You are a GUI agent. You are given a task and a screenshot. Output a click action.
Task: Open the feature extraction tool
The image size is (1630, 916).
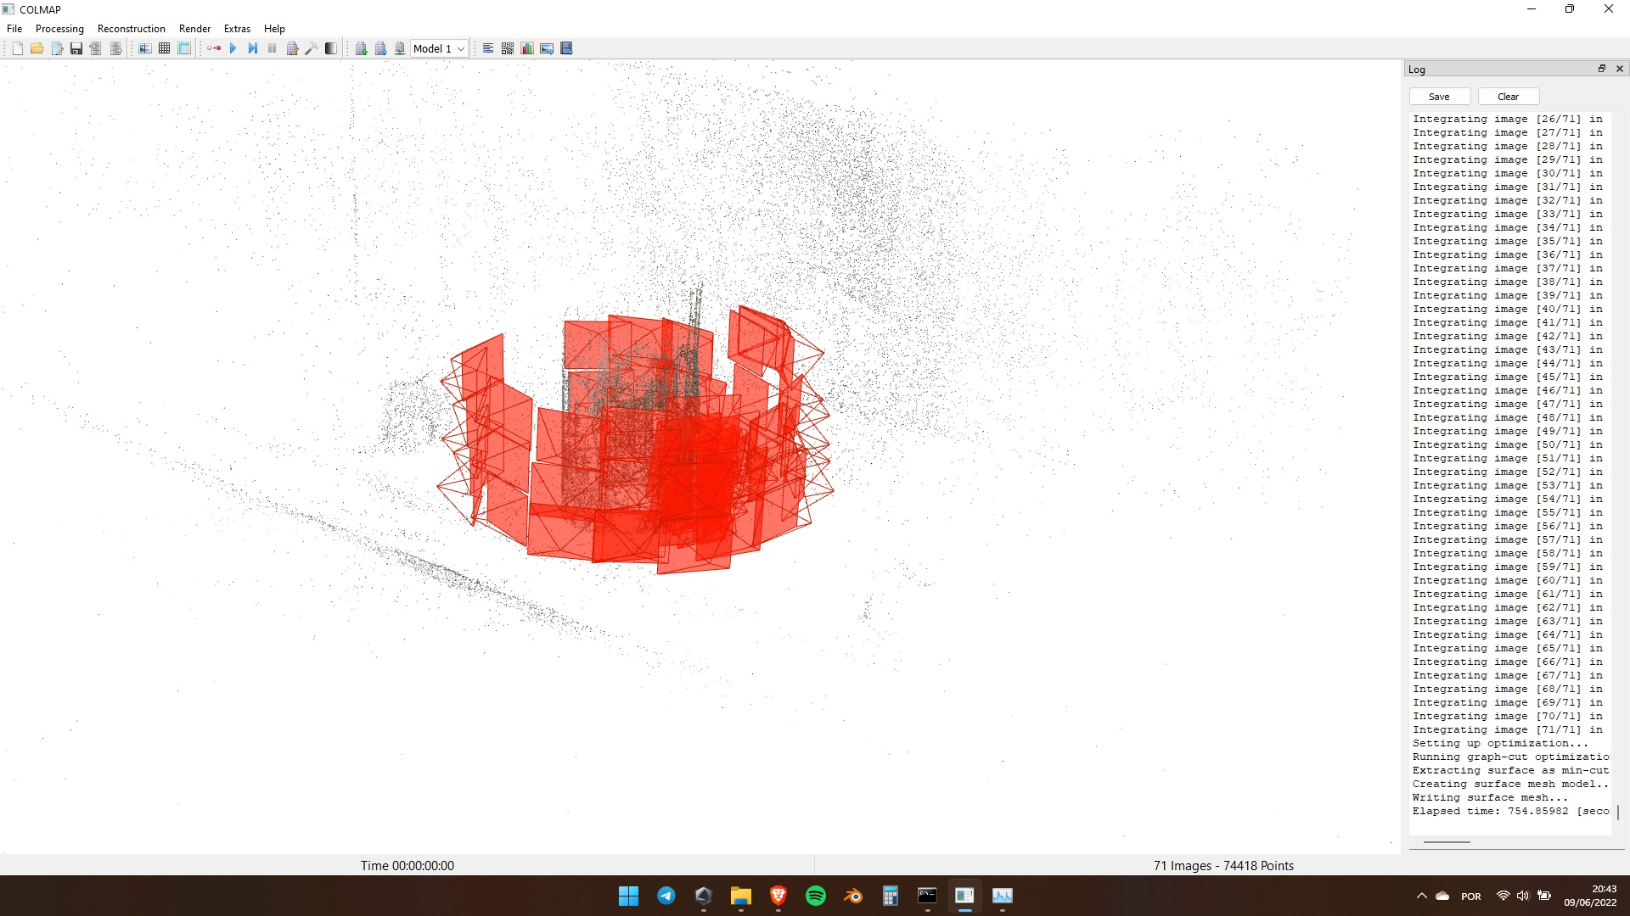tap(144, 48)
